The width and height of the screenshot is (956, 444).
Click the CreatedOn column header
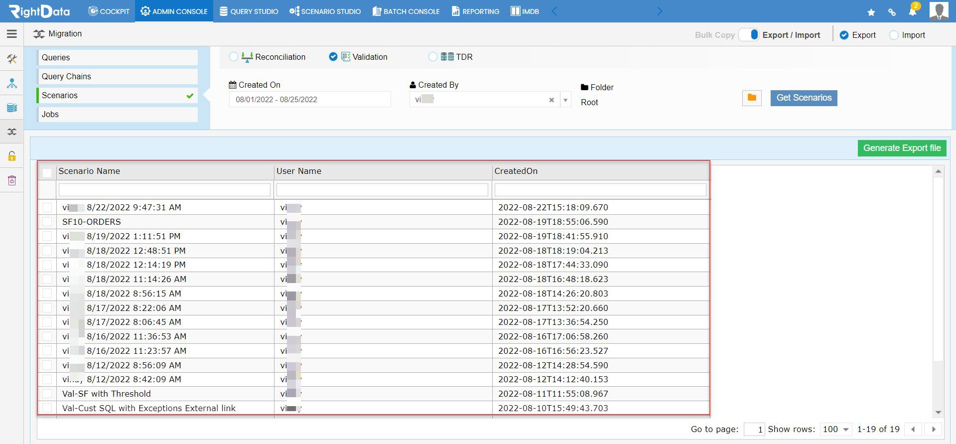point(601,171)
